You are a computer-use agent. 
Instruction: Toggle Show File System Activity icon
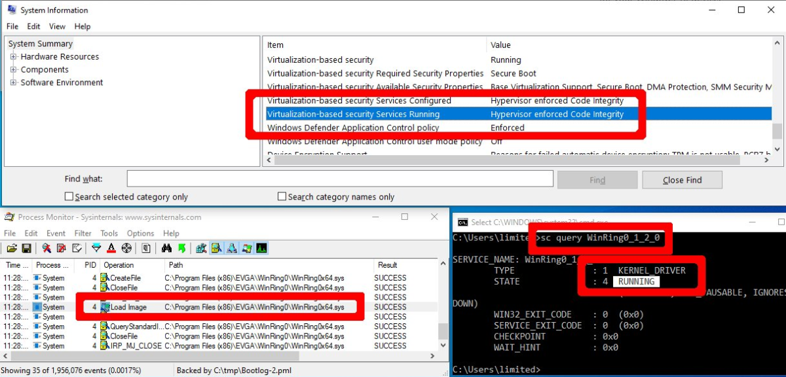pos(216,249)
